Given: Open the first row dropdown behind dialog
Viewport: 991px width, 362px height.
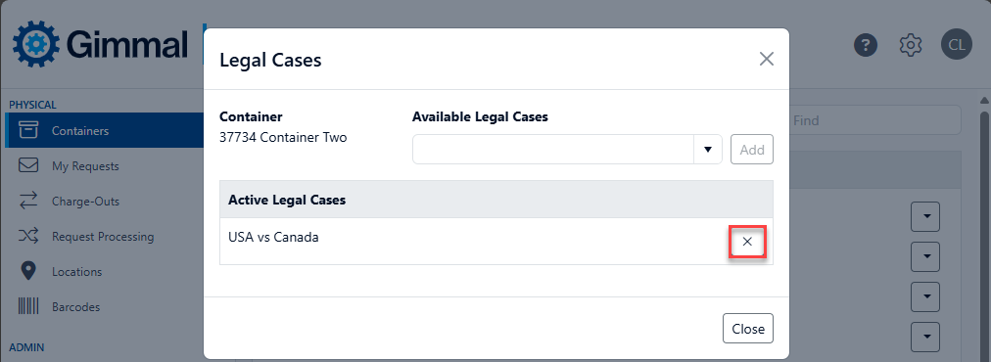Looking at the screenshot, I should coord(925,216).
